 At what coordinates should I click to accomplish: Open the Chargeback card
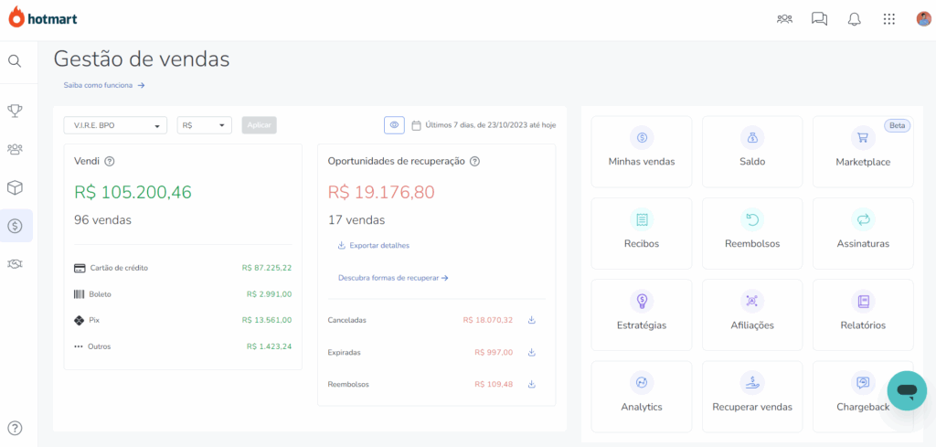click(863, 397)
